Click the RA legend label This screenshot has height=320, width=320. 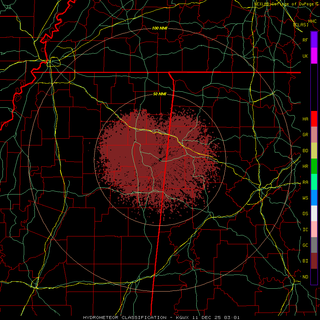tap(305, 182)
